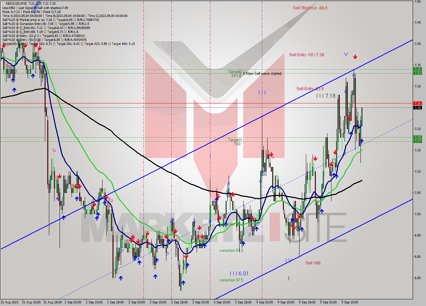Click the green 'Target1' label
This screenshot has width=426, height=306.
pos(235,140)
